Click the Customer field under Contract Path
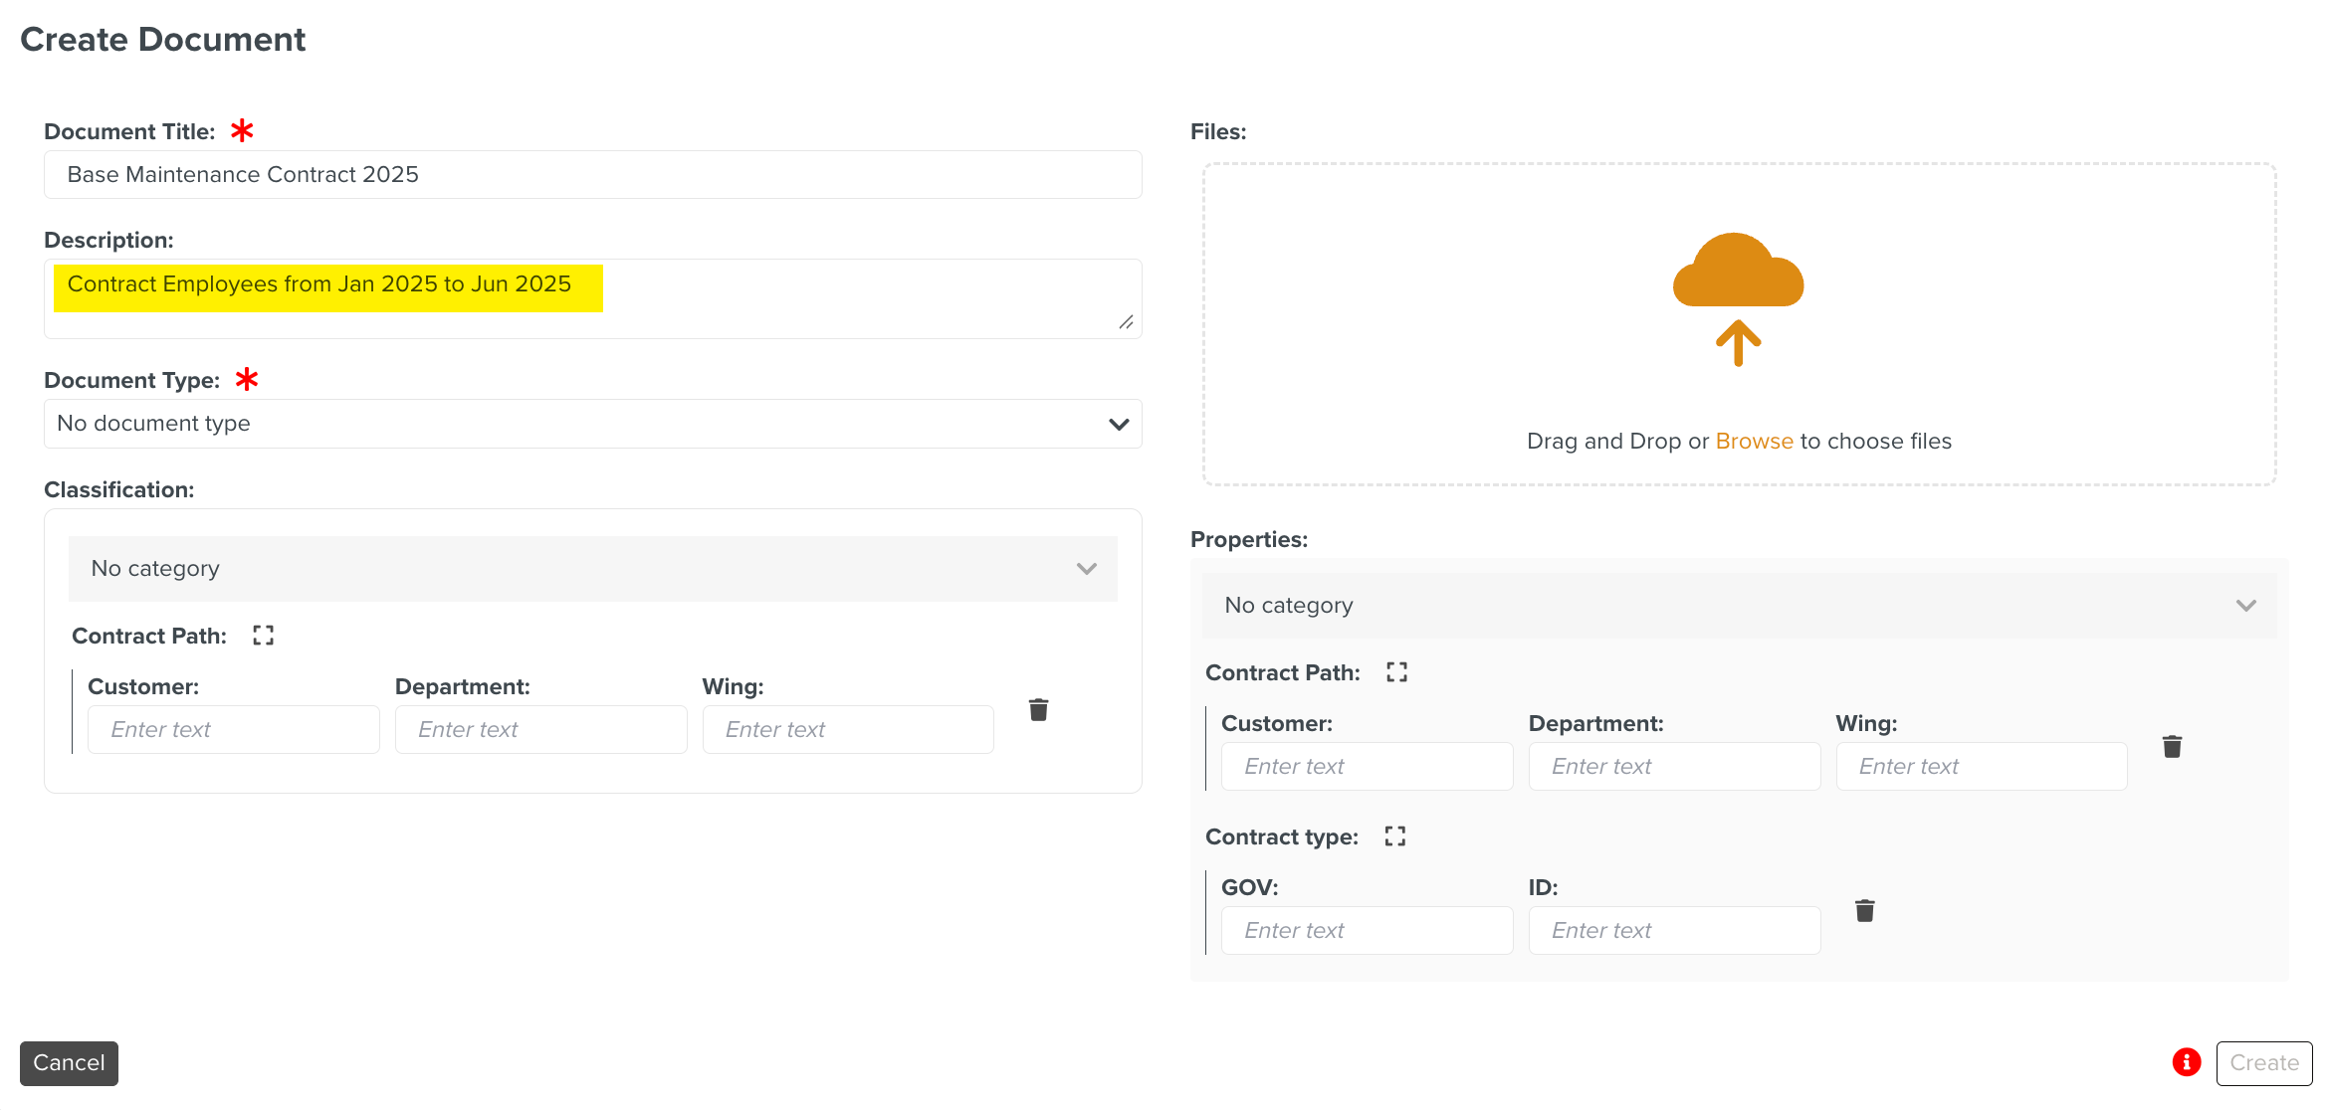 233,729
